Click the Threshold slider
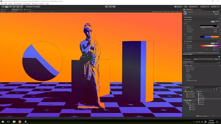Screen dimensions: 221x124 [x=206, y=30]
